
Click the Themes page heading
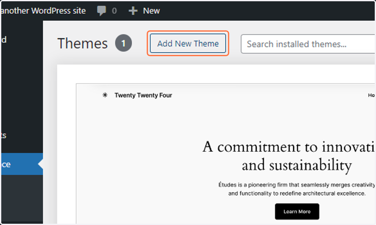coord(83,44)
